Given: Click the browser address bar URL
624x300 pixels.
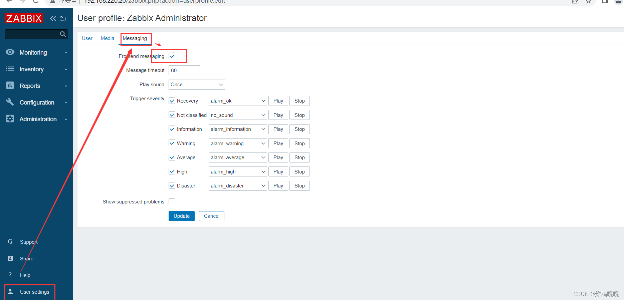Looking at the screenshot, I should (x=155, y=1).
